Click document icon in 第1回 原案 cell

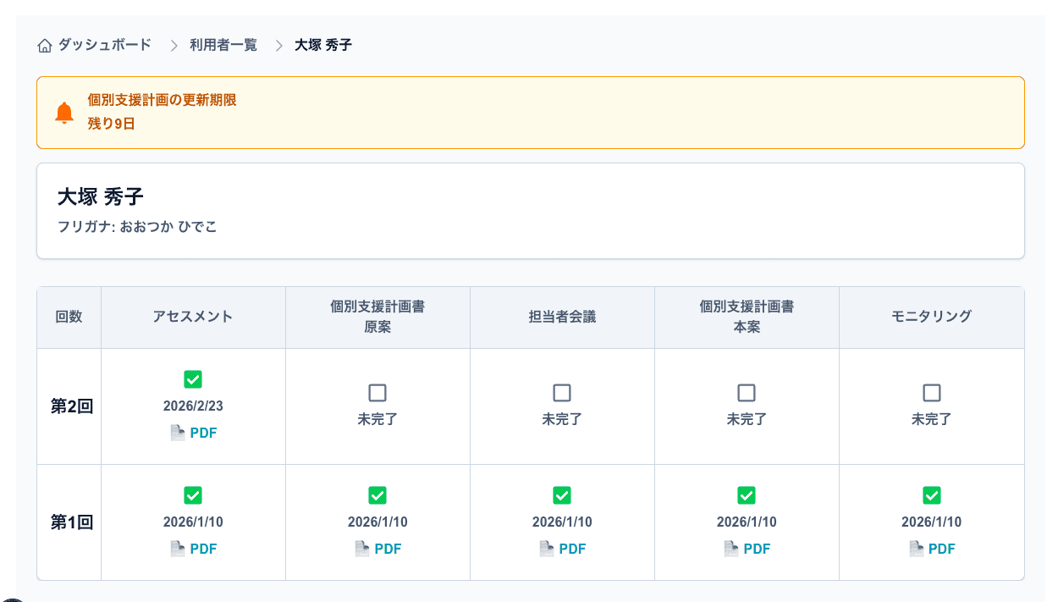(361, 549)
